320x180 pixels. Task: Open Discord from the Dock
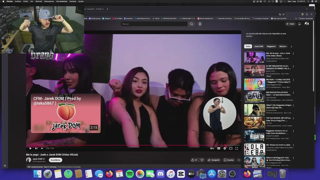coord(160,174)
